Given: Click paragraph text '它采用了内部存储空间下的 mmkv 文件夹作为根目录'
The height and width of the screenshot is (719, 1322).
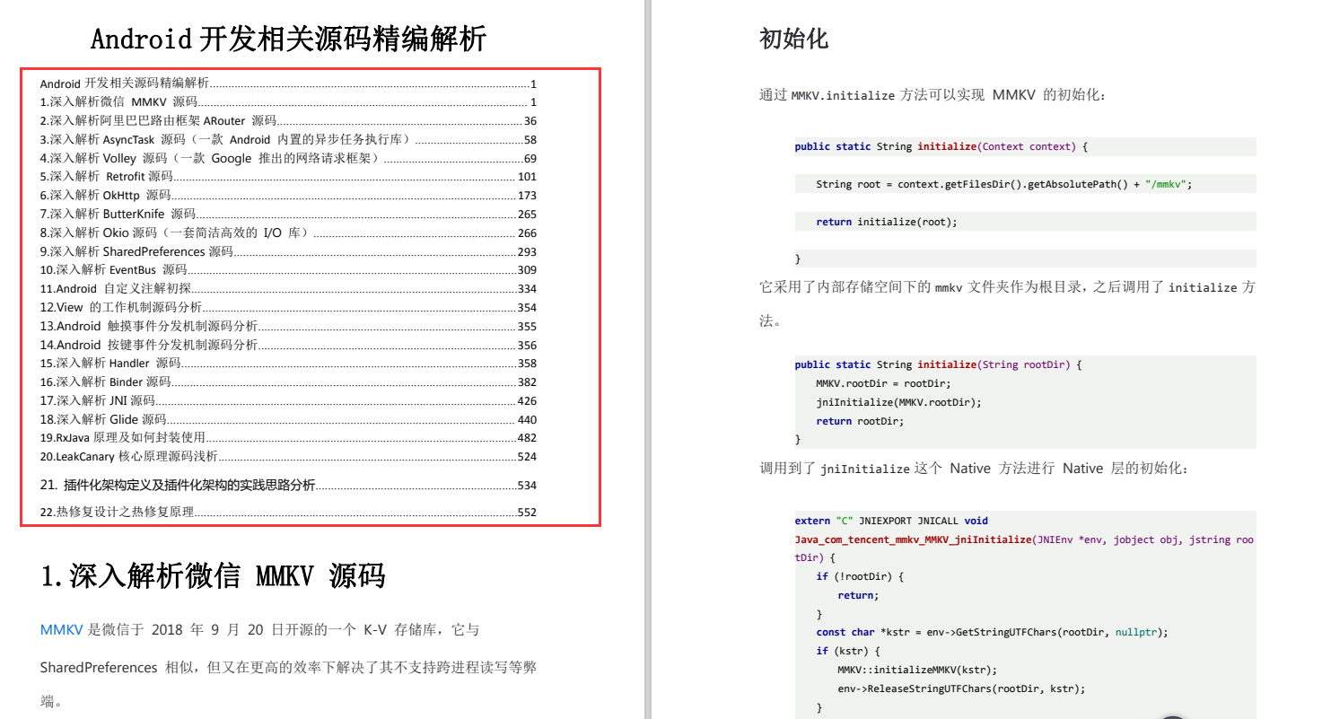Looking at the screenshot, I should click(922, 288).
